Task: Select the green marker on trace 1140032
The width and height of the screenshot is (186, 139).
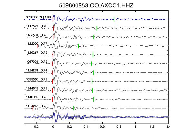Action: pos(94,99)
